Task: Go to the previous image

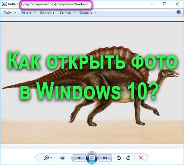Action: pyautogui.click(x=78, y=158)
